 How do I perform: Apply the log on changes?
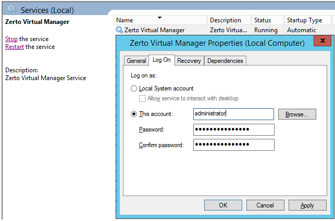(x=307, y=205)
